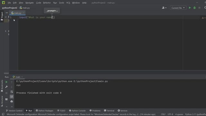Open the Terminal tool window
This screenshot has width=206, height=116.
(x=109, y=111)
